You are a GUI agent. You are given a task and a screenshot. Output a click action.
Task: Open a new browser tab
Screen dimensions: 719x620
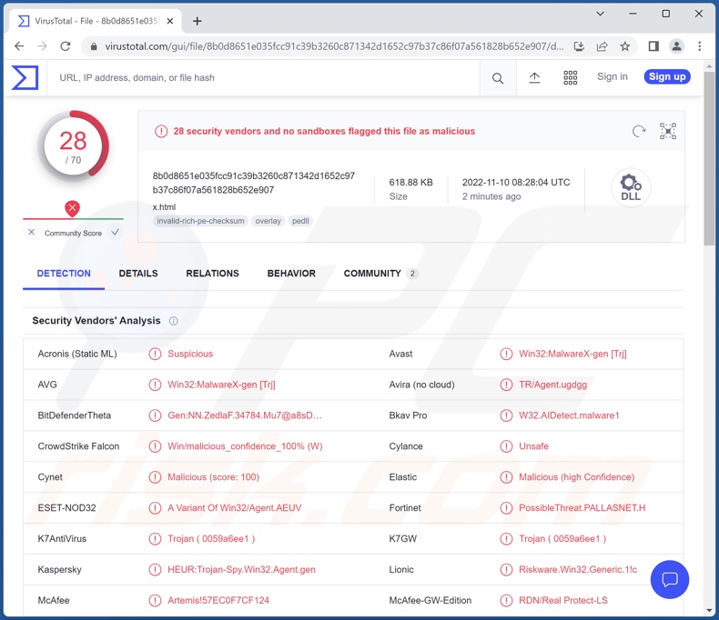point(197,21)
